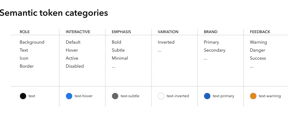Select the blue text-hover swatch
The image size is (299, 114).
click(x=69, y=96)
